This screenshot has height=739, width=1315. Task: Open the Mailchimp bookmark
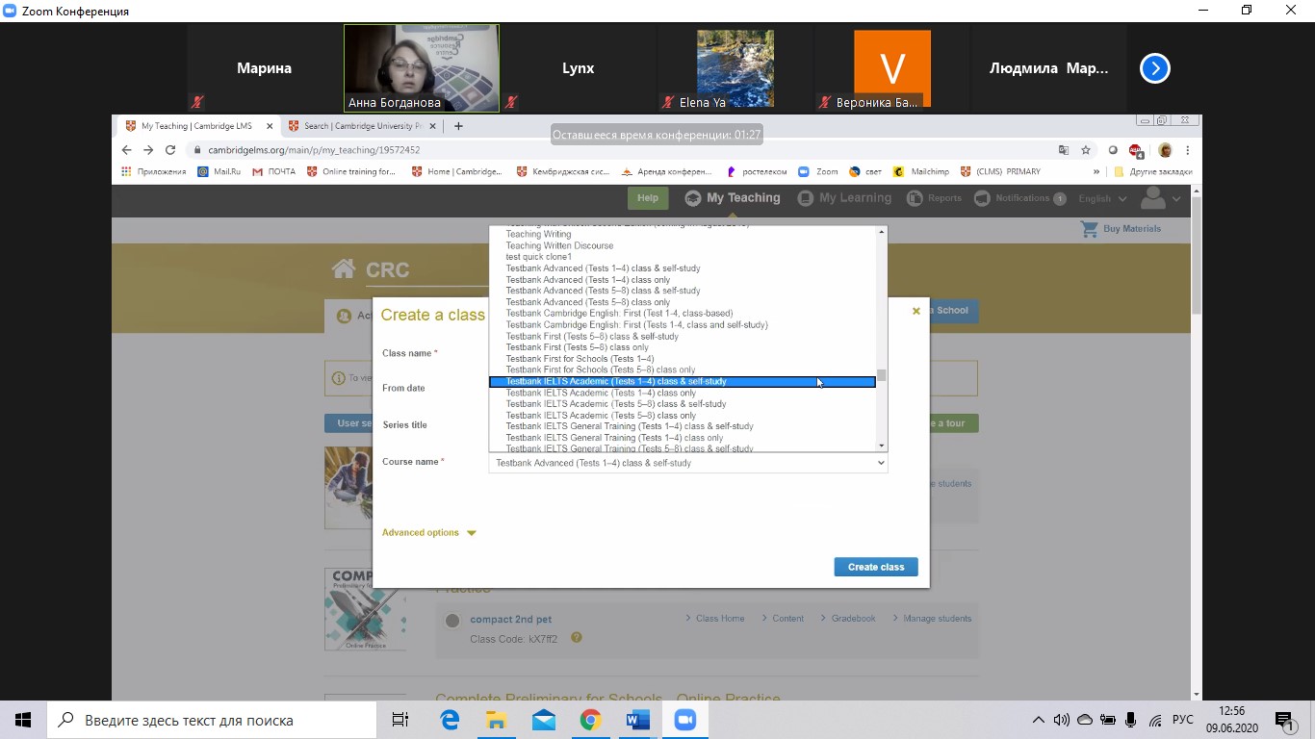[x=922, y=172]
